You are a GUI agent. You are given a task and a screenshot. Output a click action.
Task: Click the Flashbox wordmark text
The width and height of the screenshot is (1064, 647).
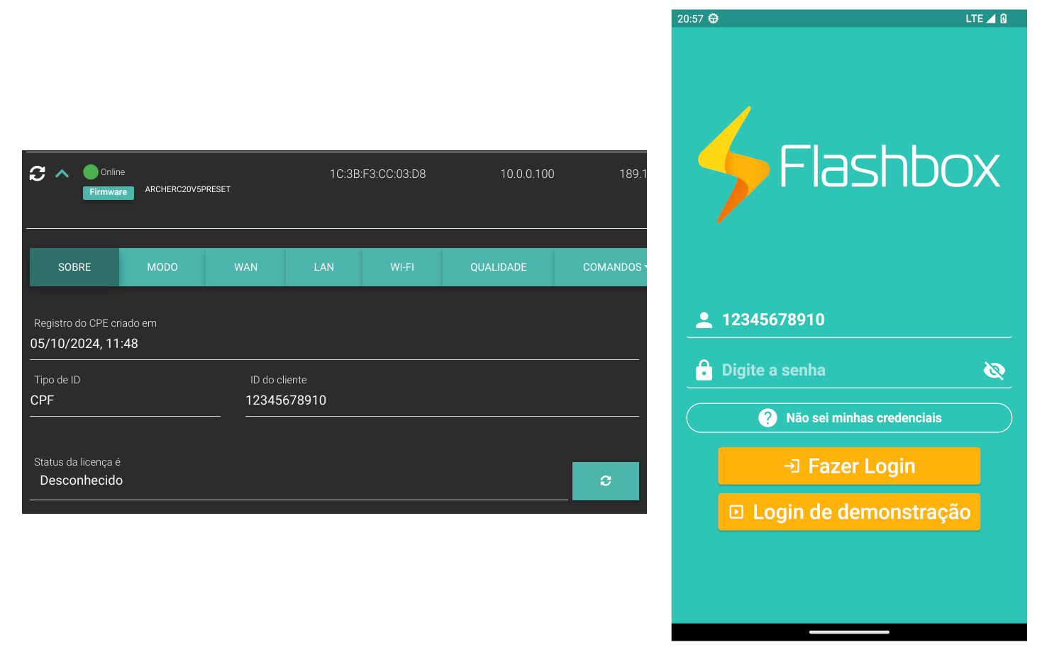(890, 167)
